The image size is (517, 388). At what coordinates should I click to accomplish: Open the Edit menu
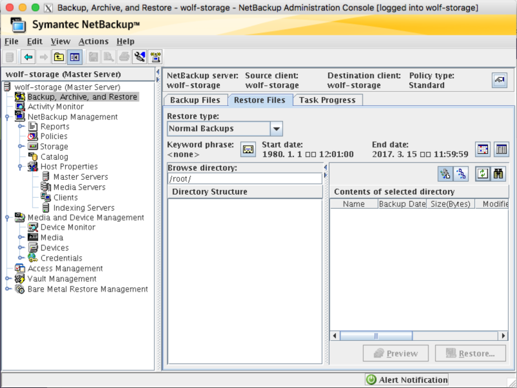35,41
